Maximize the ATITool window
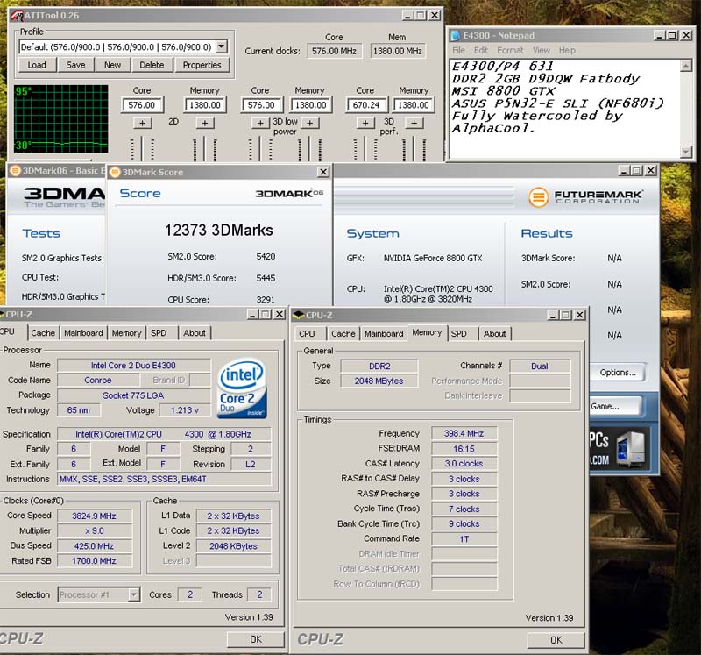Viewport: 701px width, 655px height. click(421, 16)
